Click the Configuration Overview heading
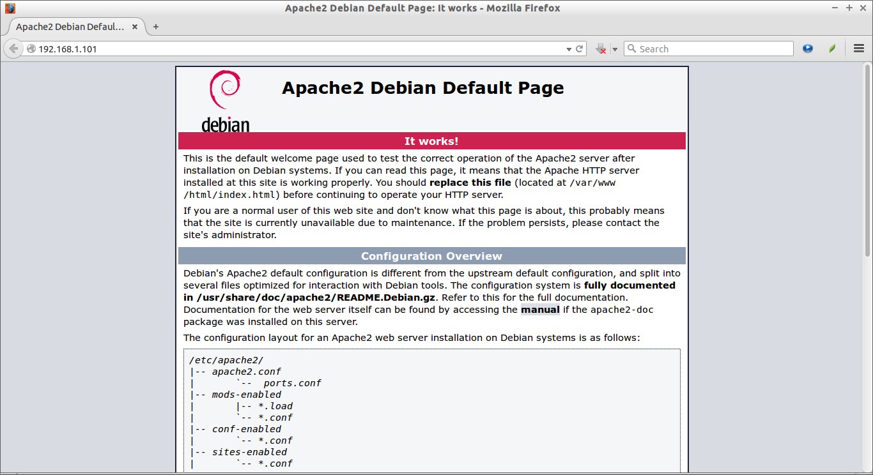This screenshot has height=475, width=873. 431,256
